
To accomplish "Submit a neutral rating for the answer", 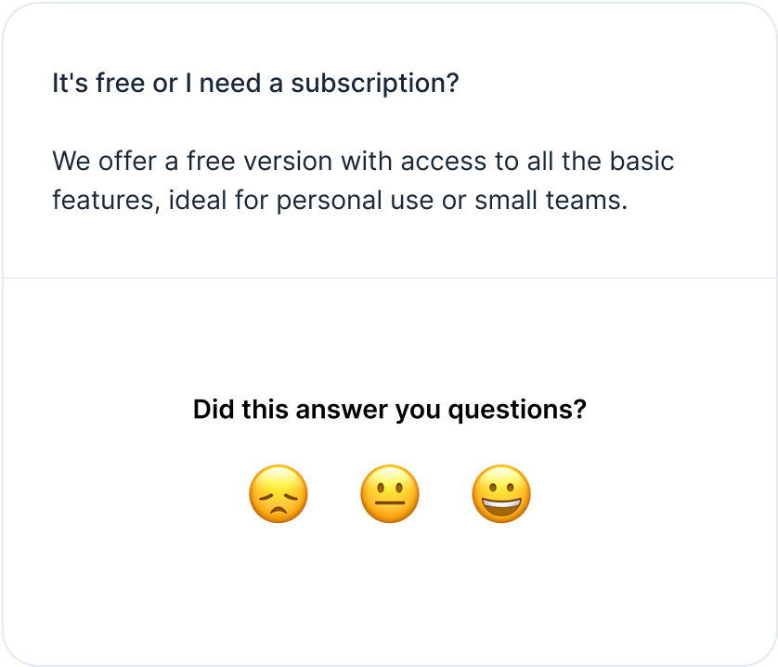I will [x=390, y=494].
